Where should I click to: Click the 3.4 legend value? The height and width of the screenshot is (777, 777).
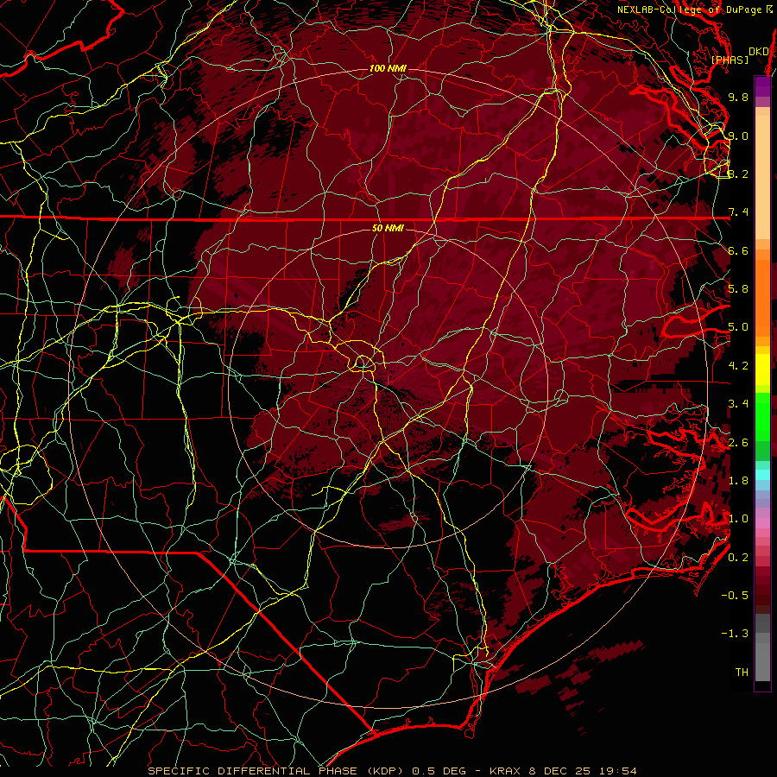coord(738,404)
